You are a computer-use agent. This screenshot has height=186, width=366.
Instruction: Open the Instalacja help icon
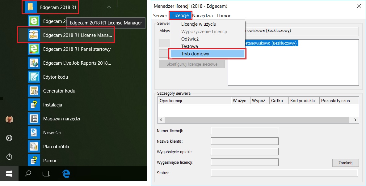(34, 105)
